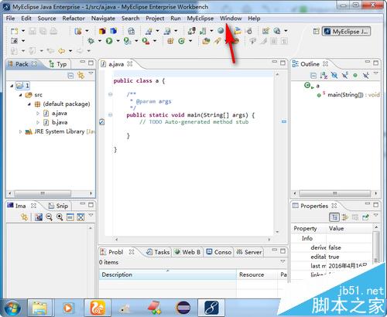Toggle Hide Static Members in Outline
This screenshot has height=317, width=387.
click(345, 76)
